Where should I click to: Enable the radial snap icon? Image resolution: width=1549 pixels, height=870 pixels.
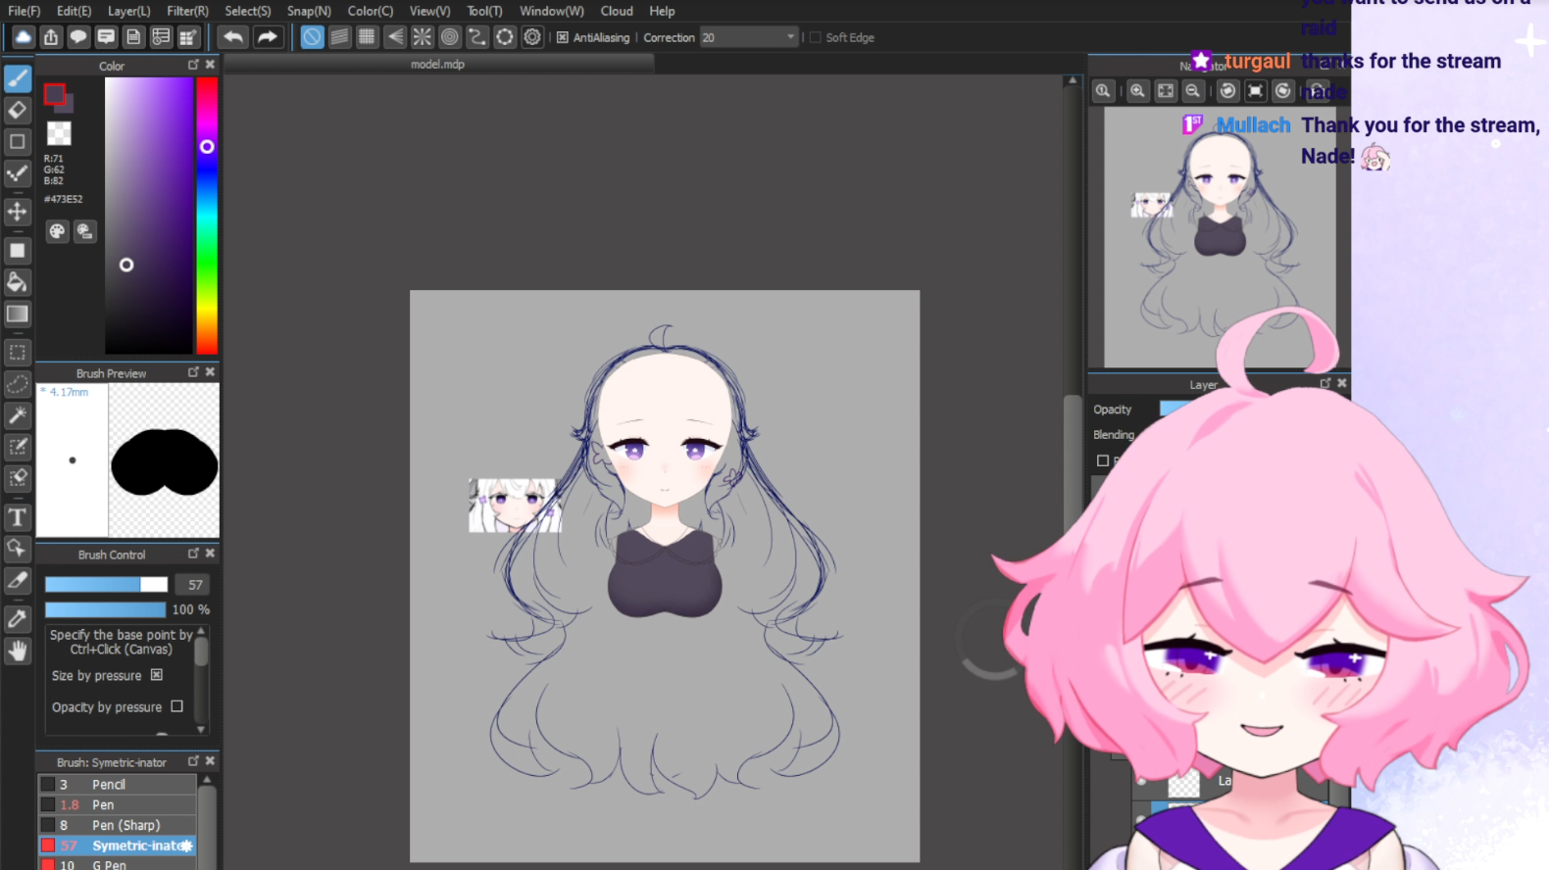click(x=422, y=37)
